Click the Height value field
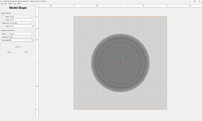Viewport: 202px width, 121px height. click(x=20, y=26)
